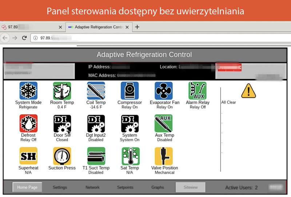This screenshot has width=291, height=197.
Task: Go back with browser back arrow
Action: click(x=5, y=38)
